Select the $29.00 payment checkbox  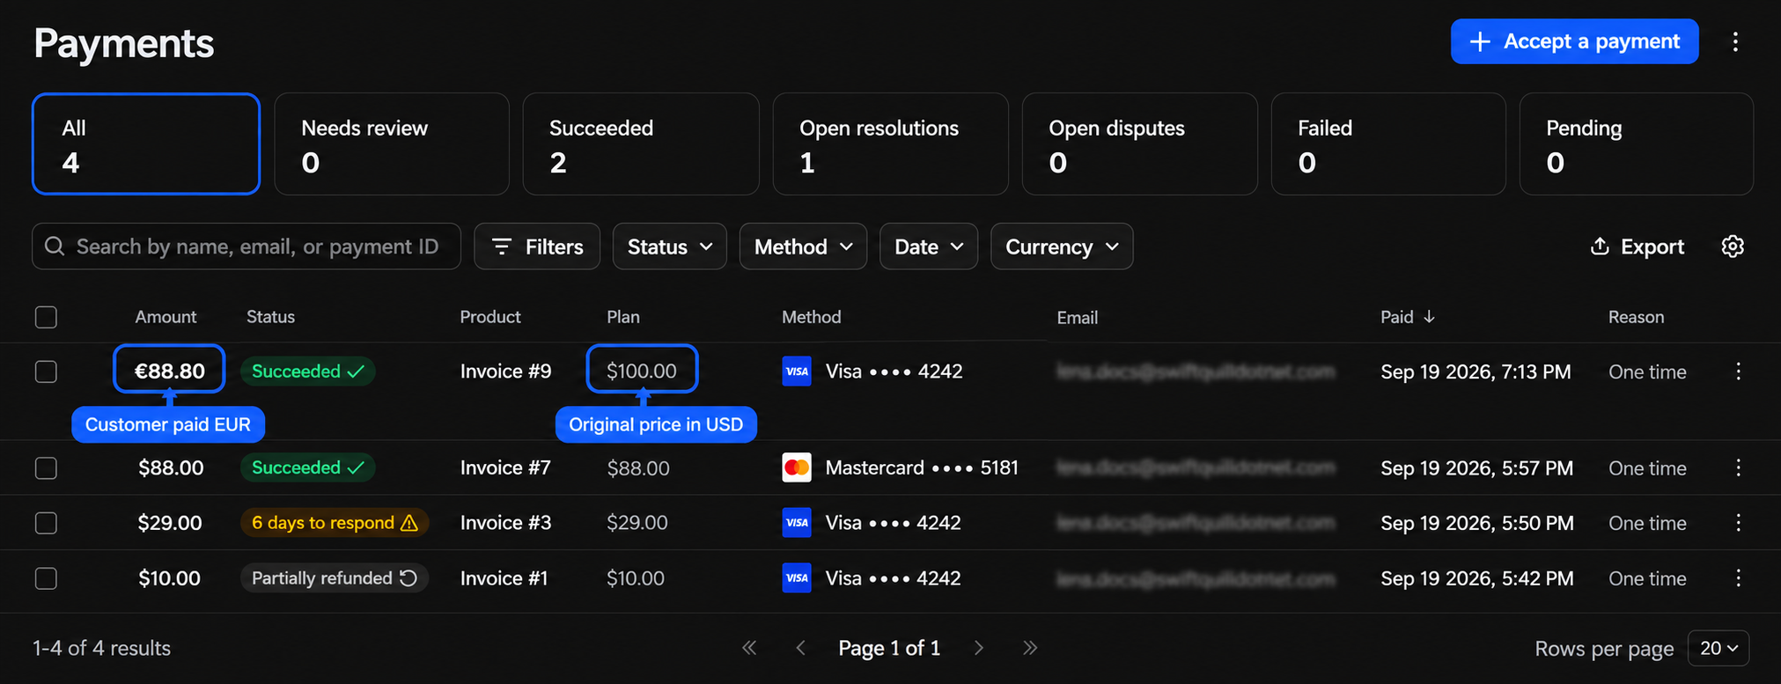click(46, 523)
